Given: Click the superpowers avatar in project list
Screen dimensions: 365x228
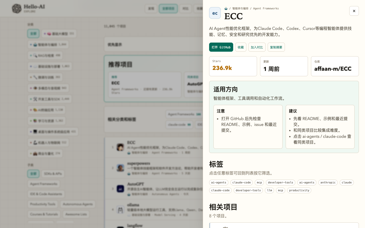Looking at the screenshot, I should (x=120, y=168).
